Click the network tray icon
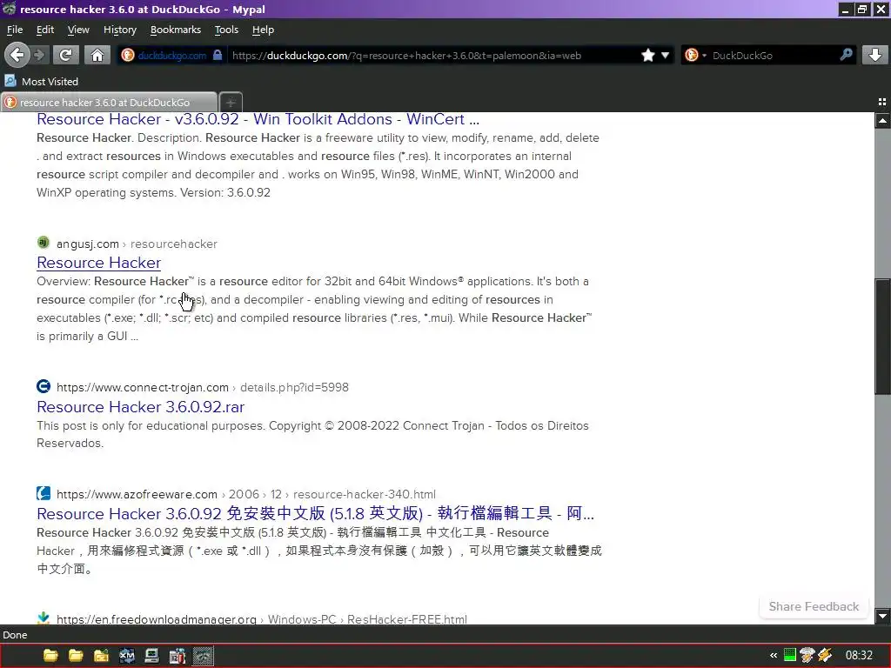 pos(807,656)
